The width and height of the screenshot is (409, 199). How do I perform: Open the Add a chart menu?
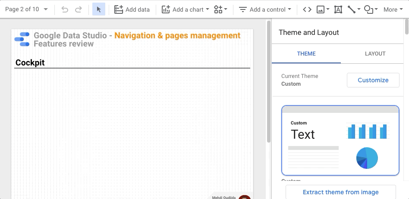click(x=186, y=9)
